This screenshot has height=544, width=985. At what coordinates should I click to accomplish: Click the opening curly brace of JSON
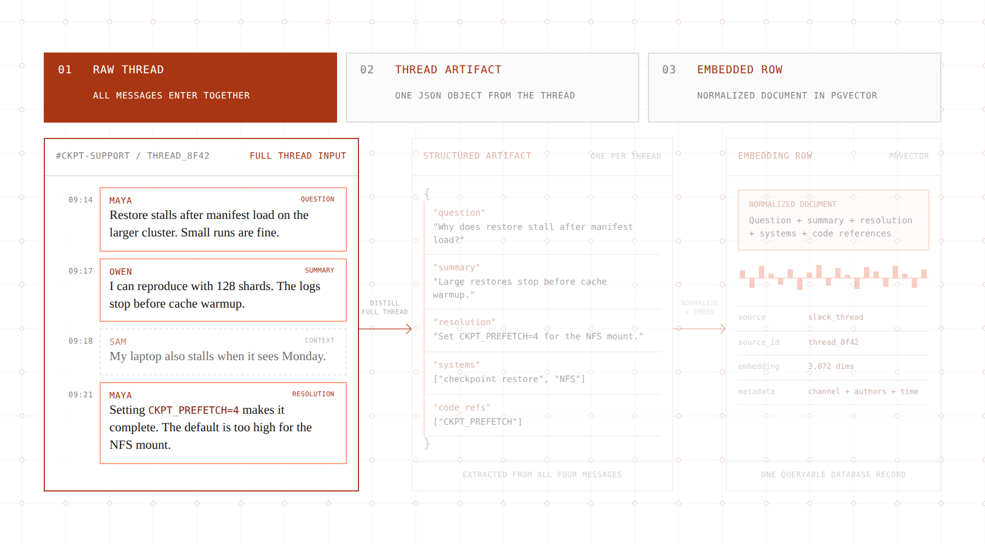pyautogui.click(x=427, y=194)
